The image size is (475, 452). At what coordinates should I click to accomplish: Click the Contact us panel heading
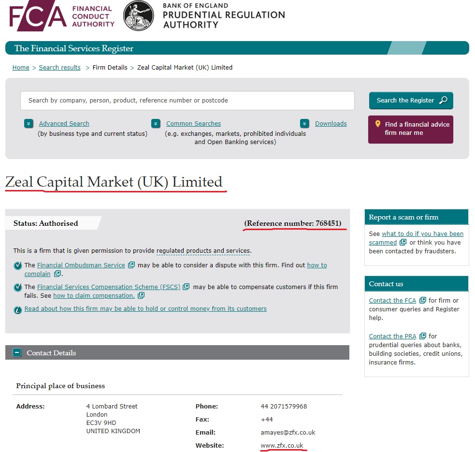coord(386,284)
